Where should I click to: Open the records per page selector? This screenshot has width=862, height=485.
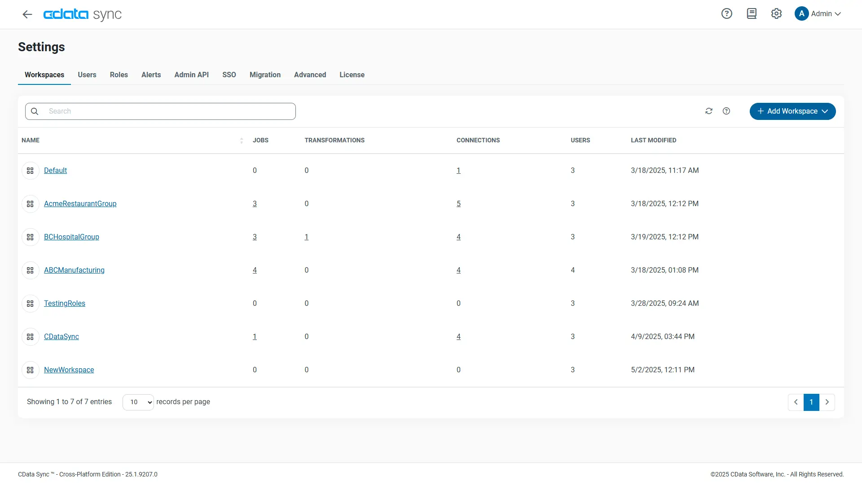[138, 402]
